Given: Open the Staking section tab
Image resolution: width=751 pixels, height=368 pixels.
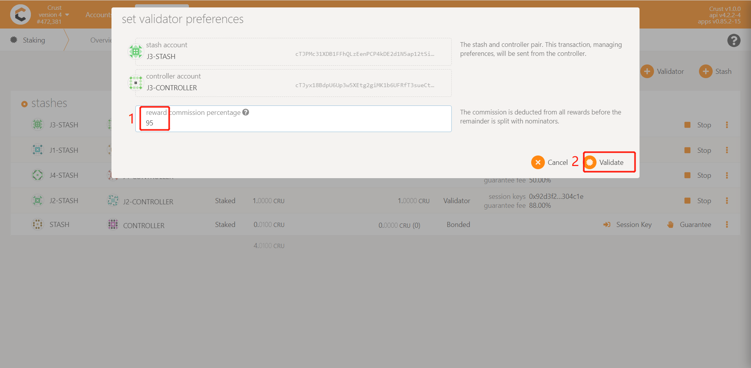Looking at the screenshot, I should point(34,40).
